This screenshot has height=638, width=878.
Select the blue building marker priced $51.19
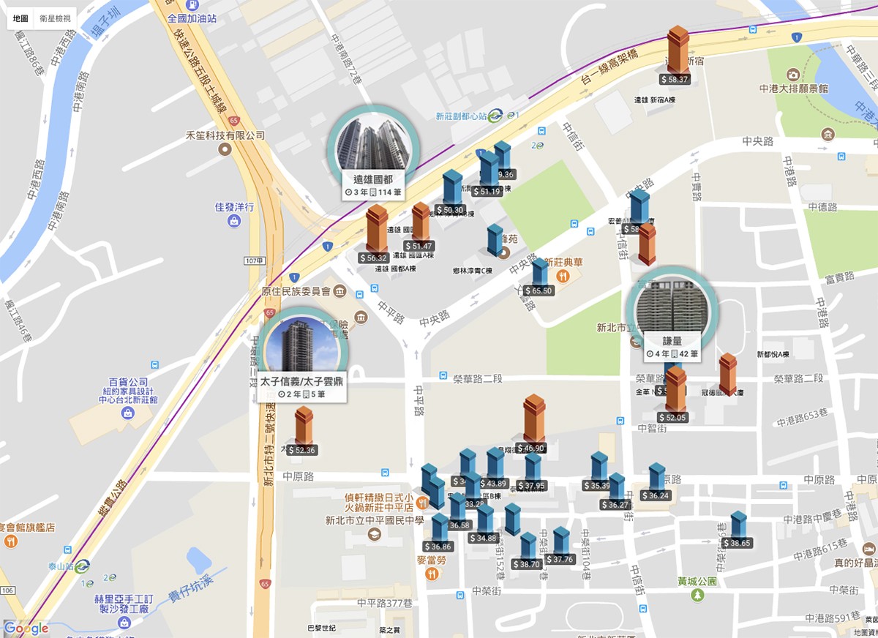(x=488, y=173)
